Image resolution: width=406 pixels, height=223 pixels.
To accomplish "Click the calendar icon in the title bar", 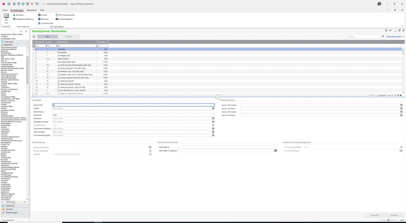I will 18,3.
